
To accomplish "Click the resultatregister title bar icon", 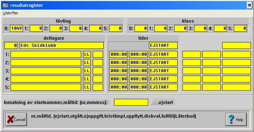I will click(x=5, y=5).
